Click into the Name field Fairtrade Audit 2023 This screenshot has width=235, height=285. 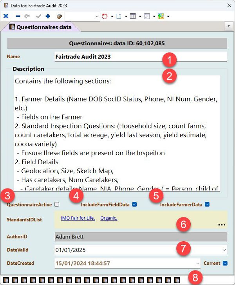[x=141, y=57]
